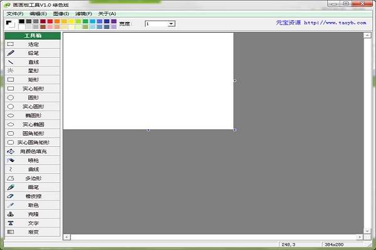Visit the taoyb.com website link
The height and width of the screenshot is (250, 376).
pyautogui.click(x=335, y=23)
